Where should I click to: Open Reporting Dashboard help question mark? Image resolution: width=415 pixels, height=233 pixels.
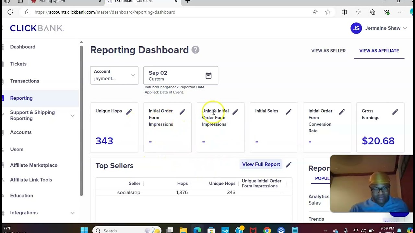[195, 50]
